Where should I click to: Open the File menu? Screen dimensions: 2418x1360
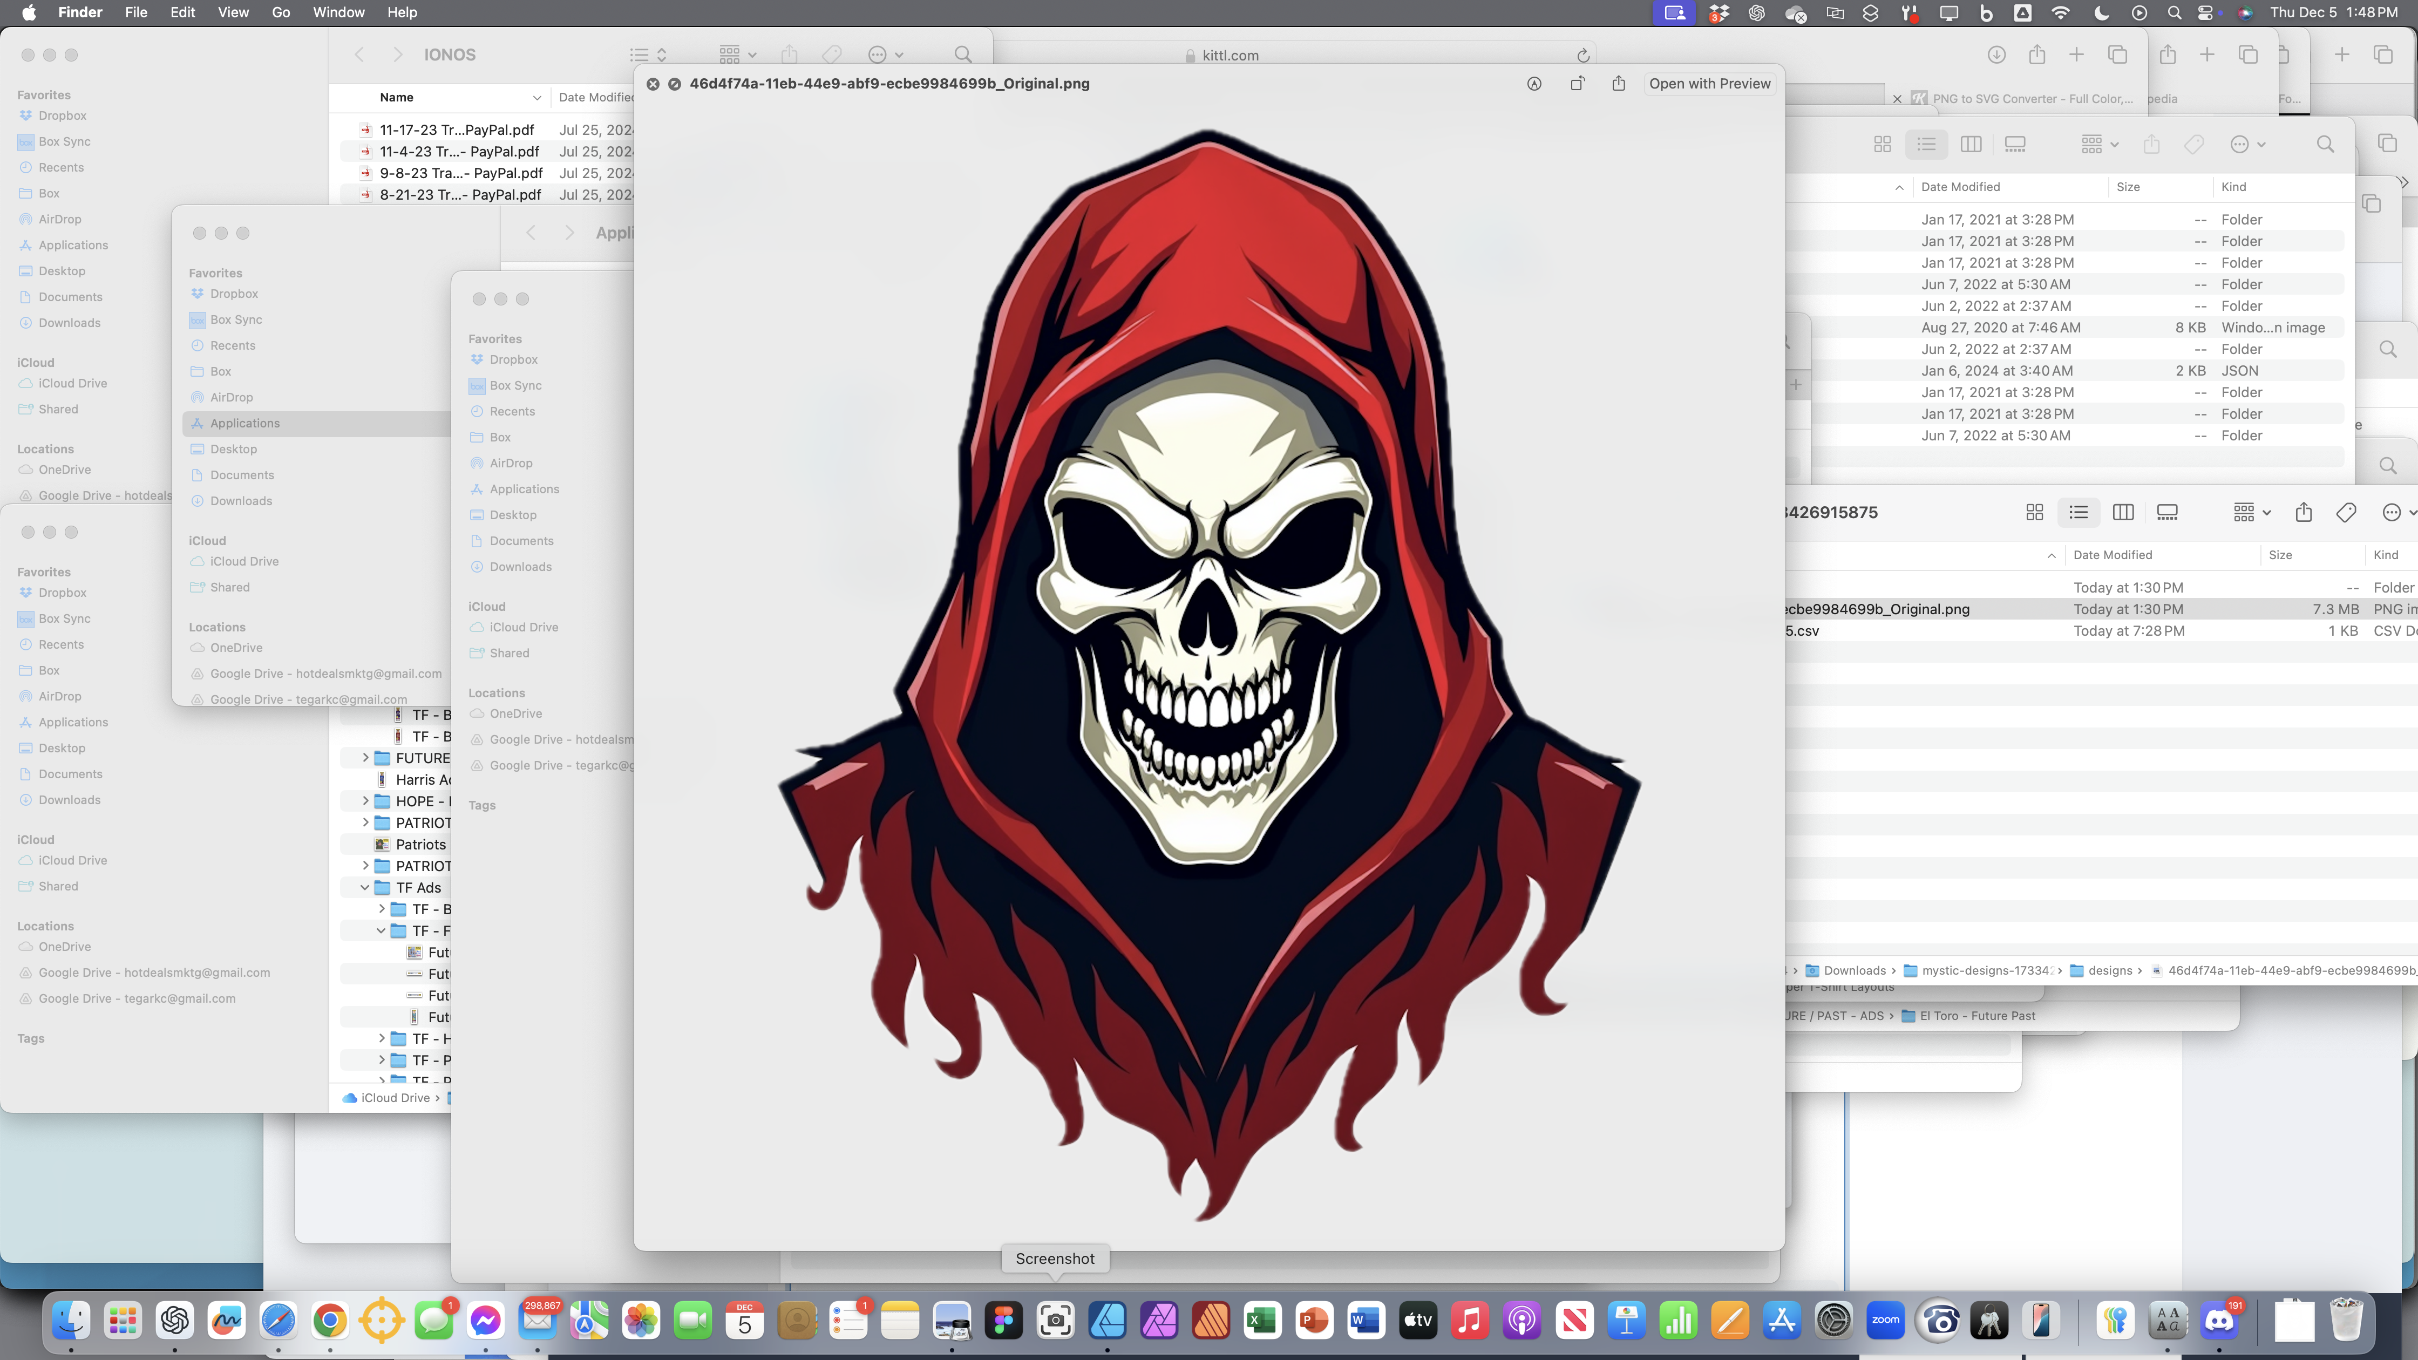[136, 12]
